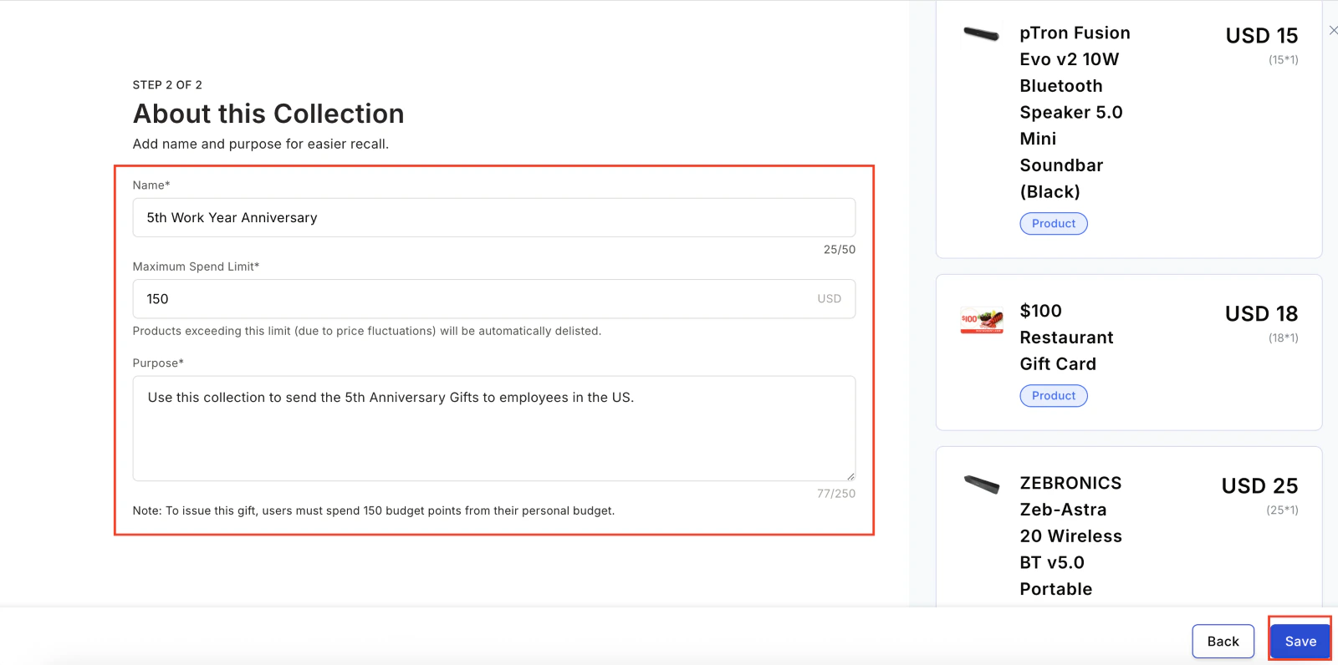Click the ZEBRONICS Zeb-Astra speaker thumbnail
1338x665 pixels.
981,485
